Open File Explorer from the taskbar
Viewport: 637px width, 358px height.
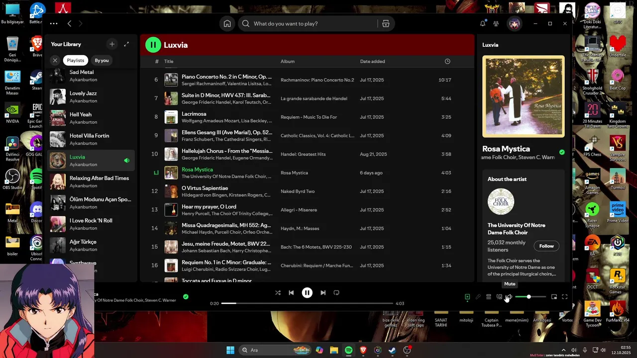[x=333, y=350]
